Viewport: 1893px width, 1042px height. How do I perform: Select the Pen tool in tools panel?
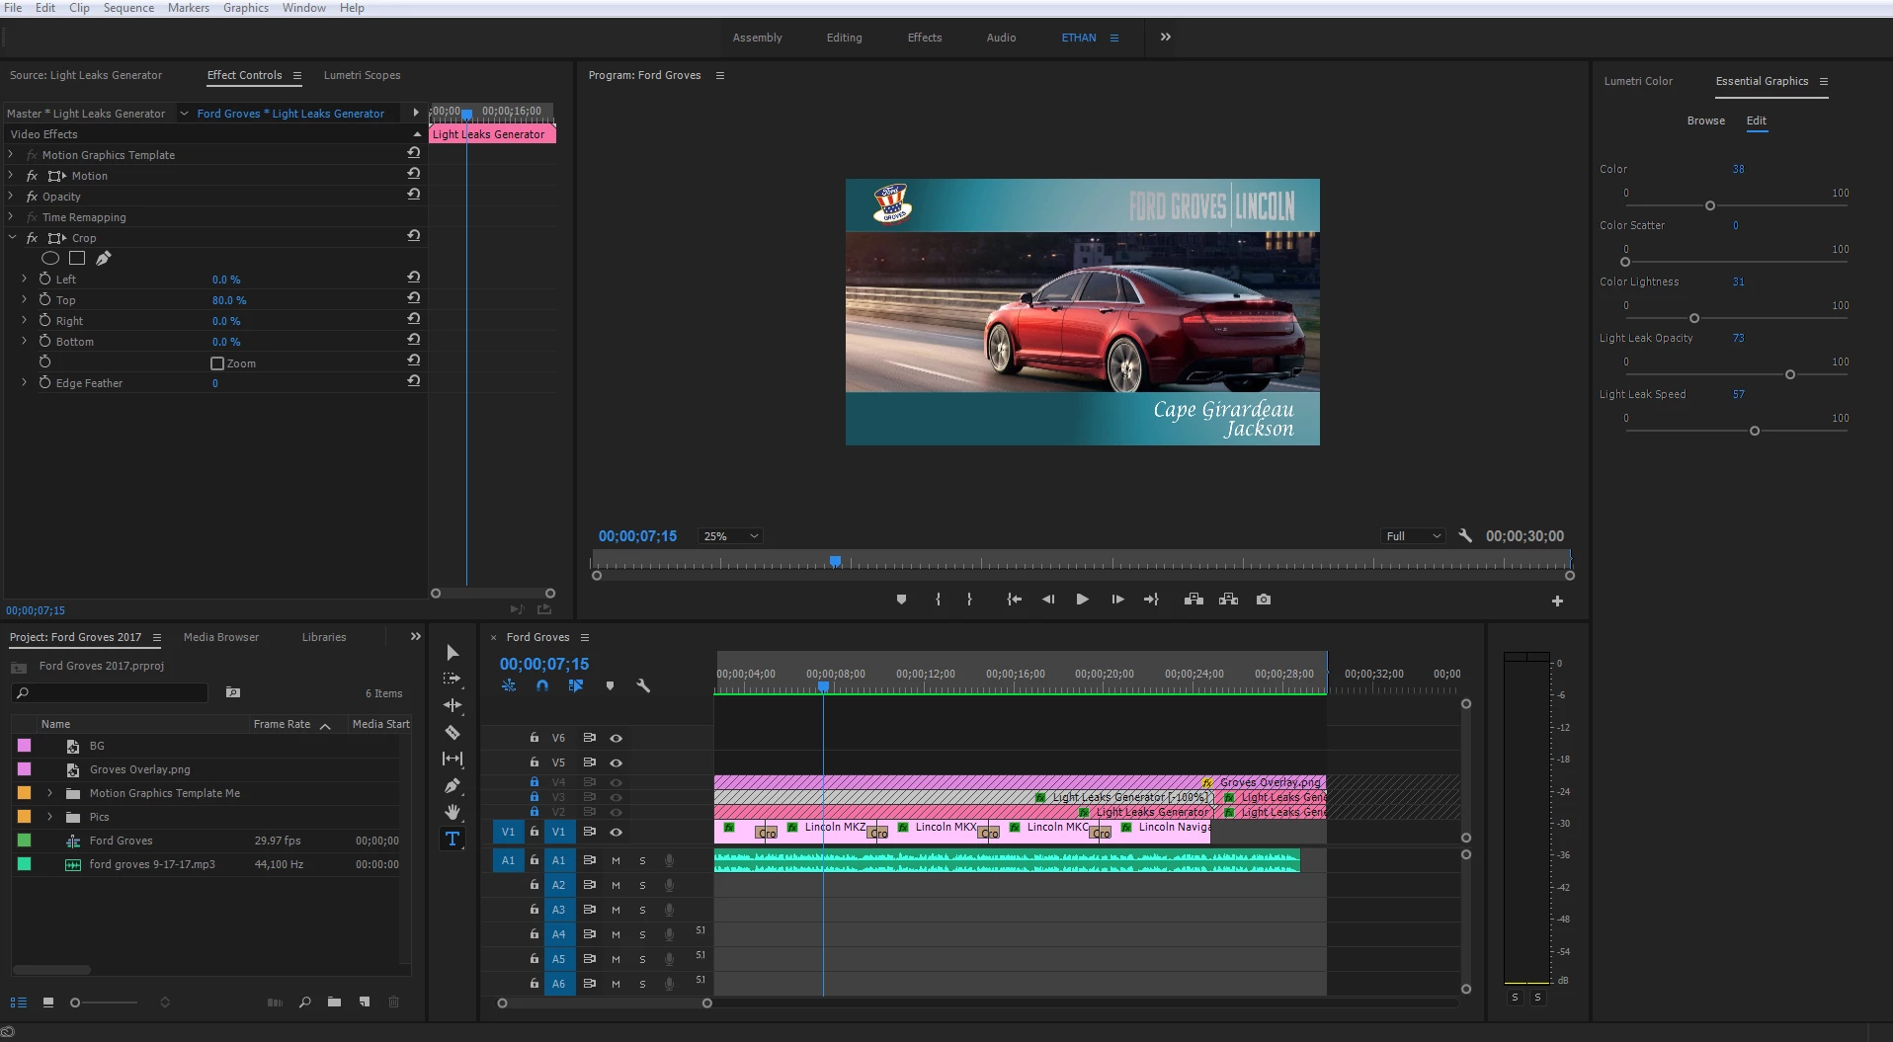coord(453,785)
